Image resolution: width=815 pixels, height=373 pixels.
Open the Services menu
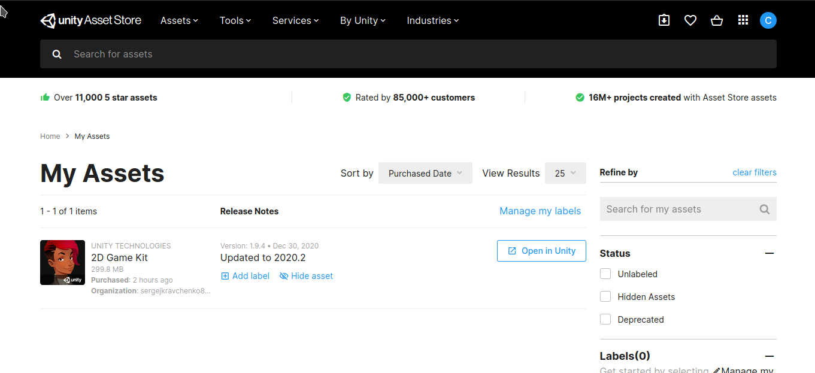[295, 20]
